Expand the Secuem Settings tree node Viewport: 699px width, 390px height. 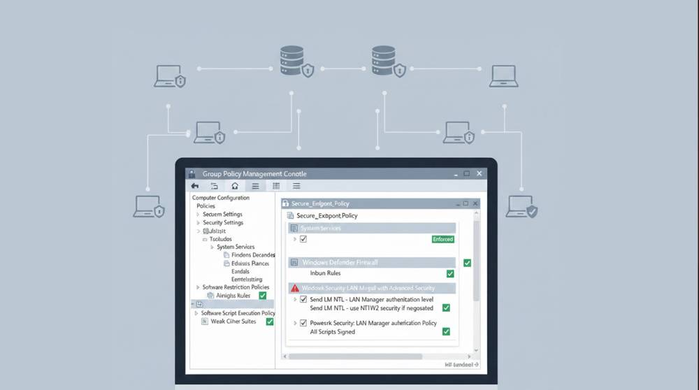point(198,215)
